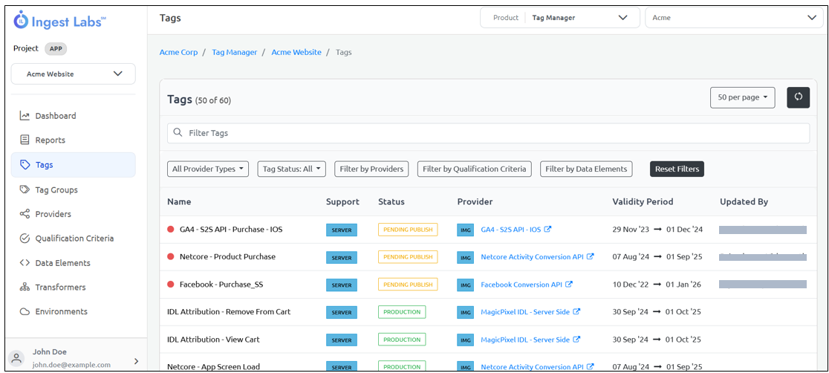This screenshot has height=373, width=829.
Task: Click the refresh icon button
Action: 798,97
